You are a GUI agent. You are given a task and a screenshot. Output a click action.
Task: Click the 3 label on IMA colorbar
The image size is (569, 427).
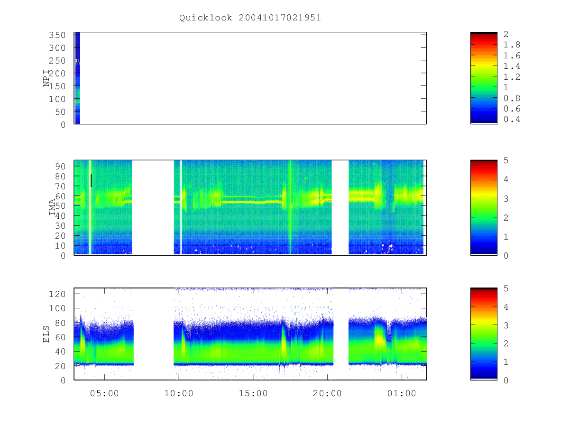click(x=506, y=199)
